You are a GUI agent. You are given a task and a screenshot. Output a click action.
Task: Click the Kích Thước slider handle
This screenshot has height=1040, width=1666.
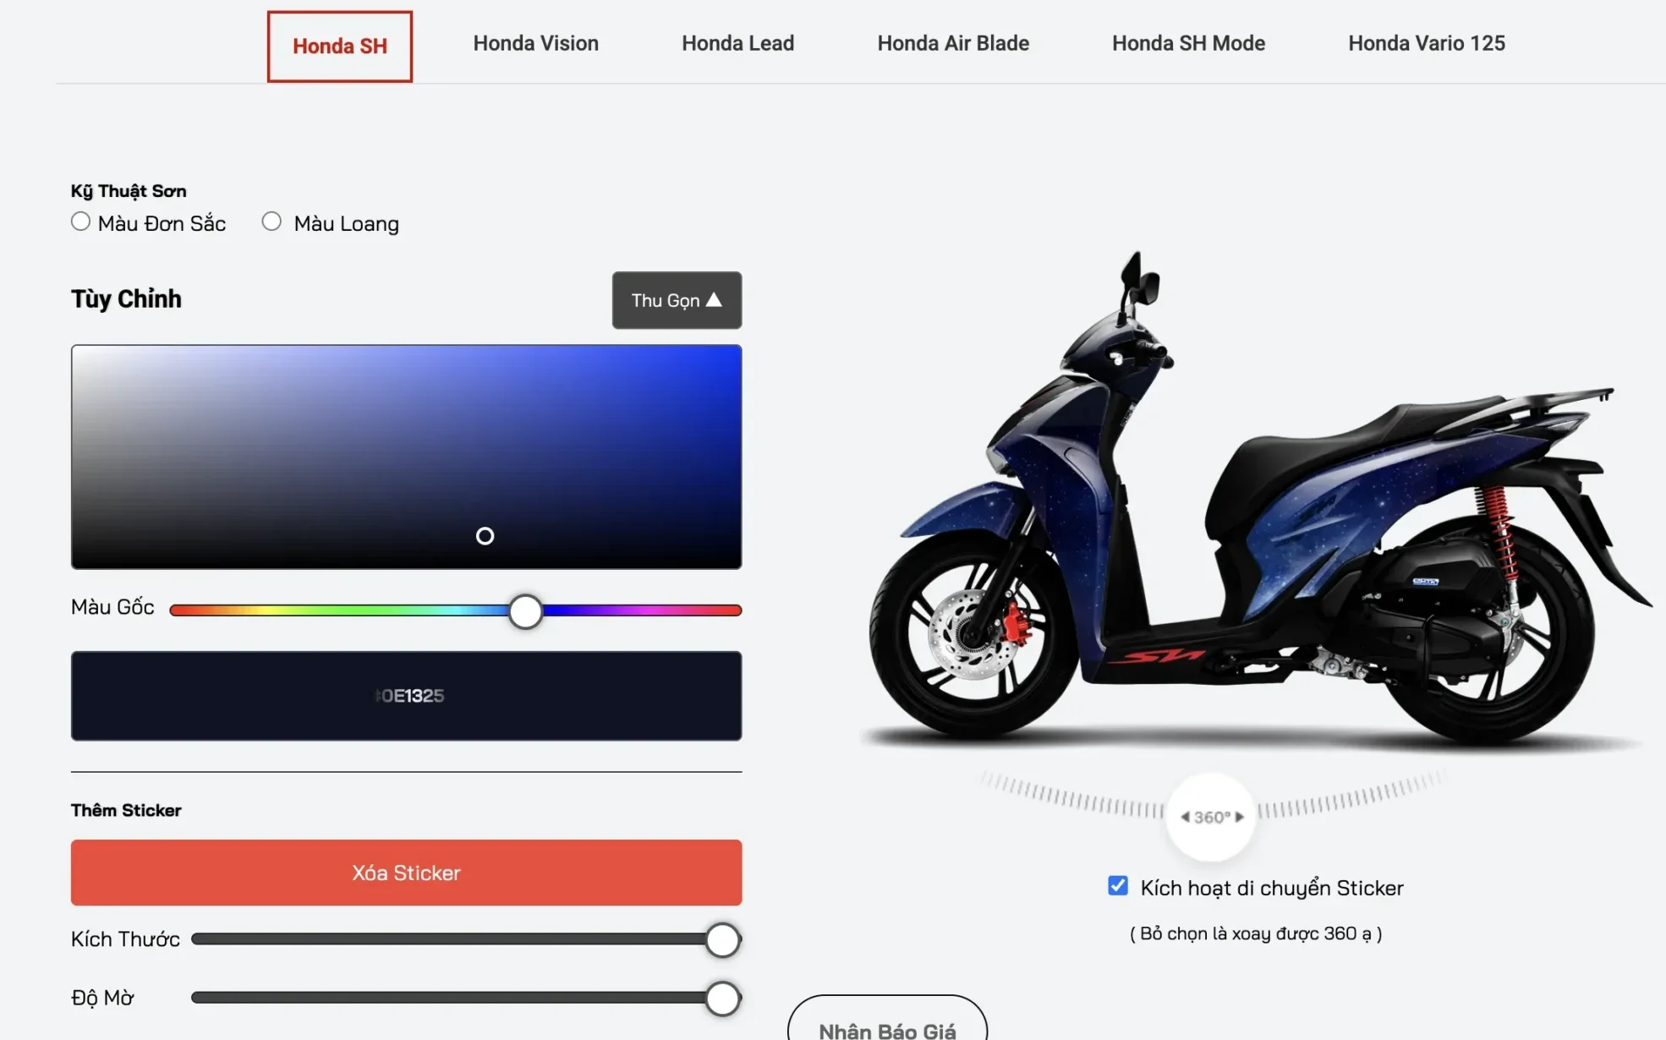[x=722, y=939]
